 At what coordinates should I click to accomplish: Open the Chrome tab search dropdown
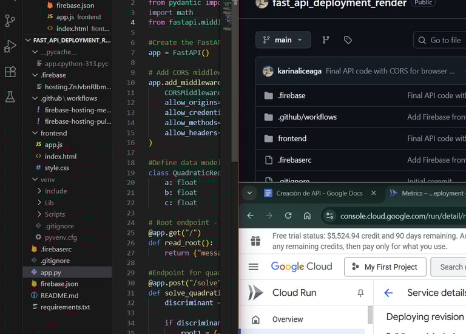coord(249,193)
